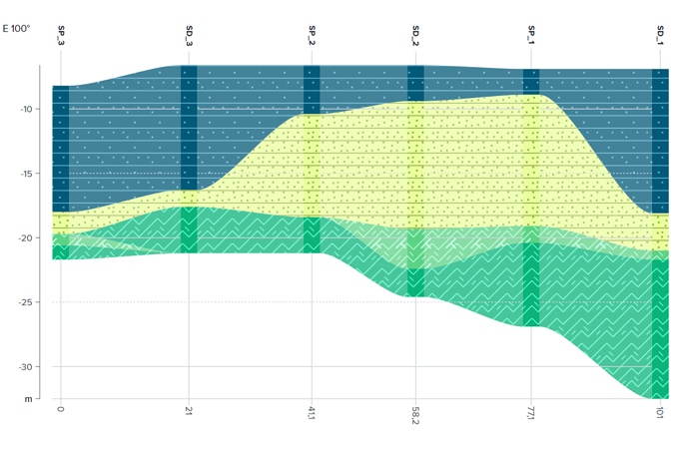Click the 101 distance tick label
This screenshot has width=679, height=449.
pos(660,411)
